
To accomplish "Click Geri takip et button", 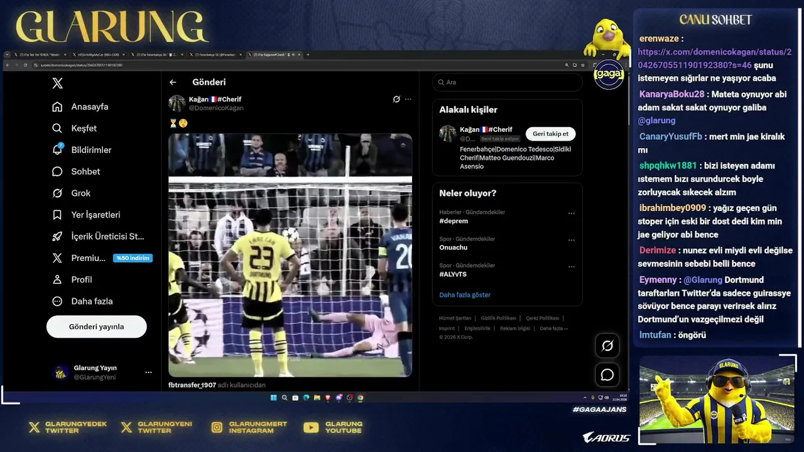I will (551, 134).
